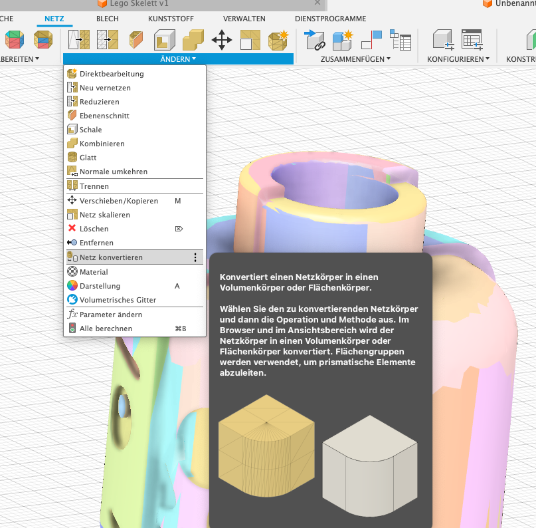Open Parameter ändern with fx icon
Image resolution: width=536 pixels, height=528 pixels.
(110, 315)
